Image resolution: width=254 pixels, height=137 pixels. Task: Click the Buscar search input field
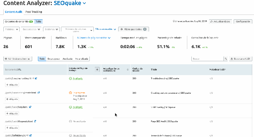208,59
